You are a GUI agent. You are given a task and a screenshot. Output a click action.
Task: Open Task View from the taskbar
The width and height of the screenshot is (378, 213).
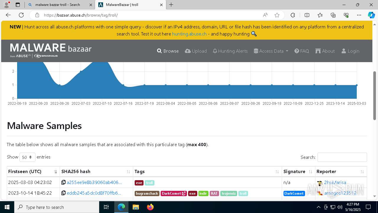coord(106,207)
